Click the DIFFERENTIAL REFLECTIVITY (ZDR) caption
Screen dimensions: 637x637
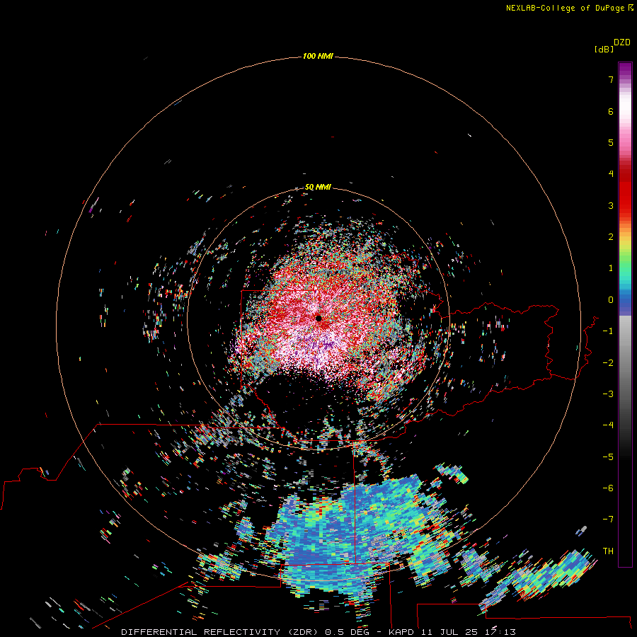pos(222,632)
